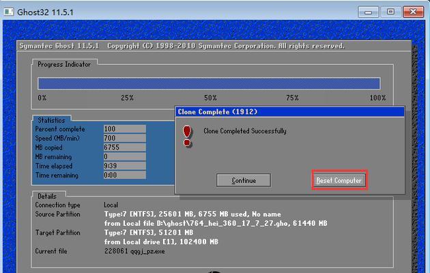Click the 0% progress scale label
Image resolution: width=430 pixels, height=273 pixels.
[42, 98]
